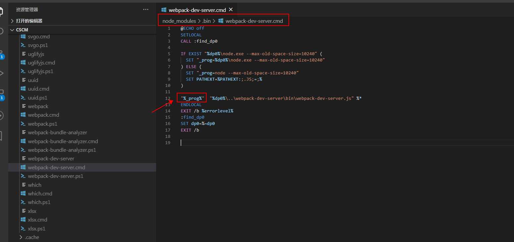Click Windows icon beside webpack-bundle-analyzer.cmd
The image size is (514, 242).
(x=23, y=141)
